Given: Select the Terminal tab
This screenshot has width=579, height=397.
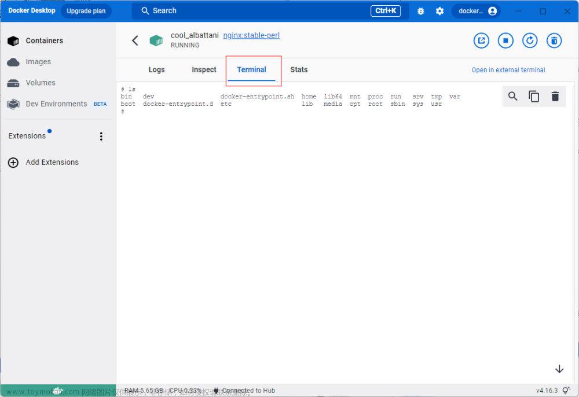Looking at the screenshot, I should [x=251, y=69].
